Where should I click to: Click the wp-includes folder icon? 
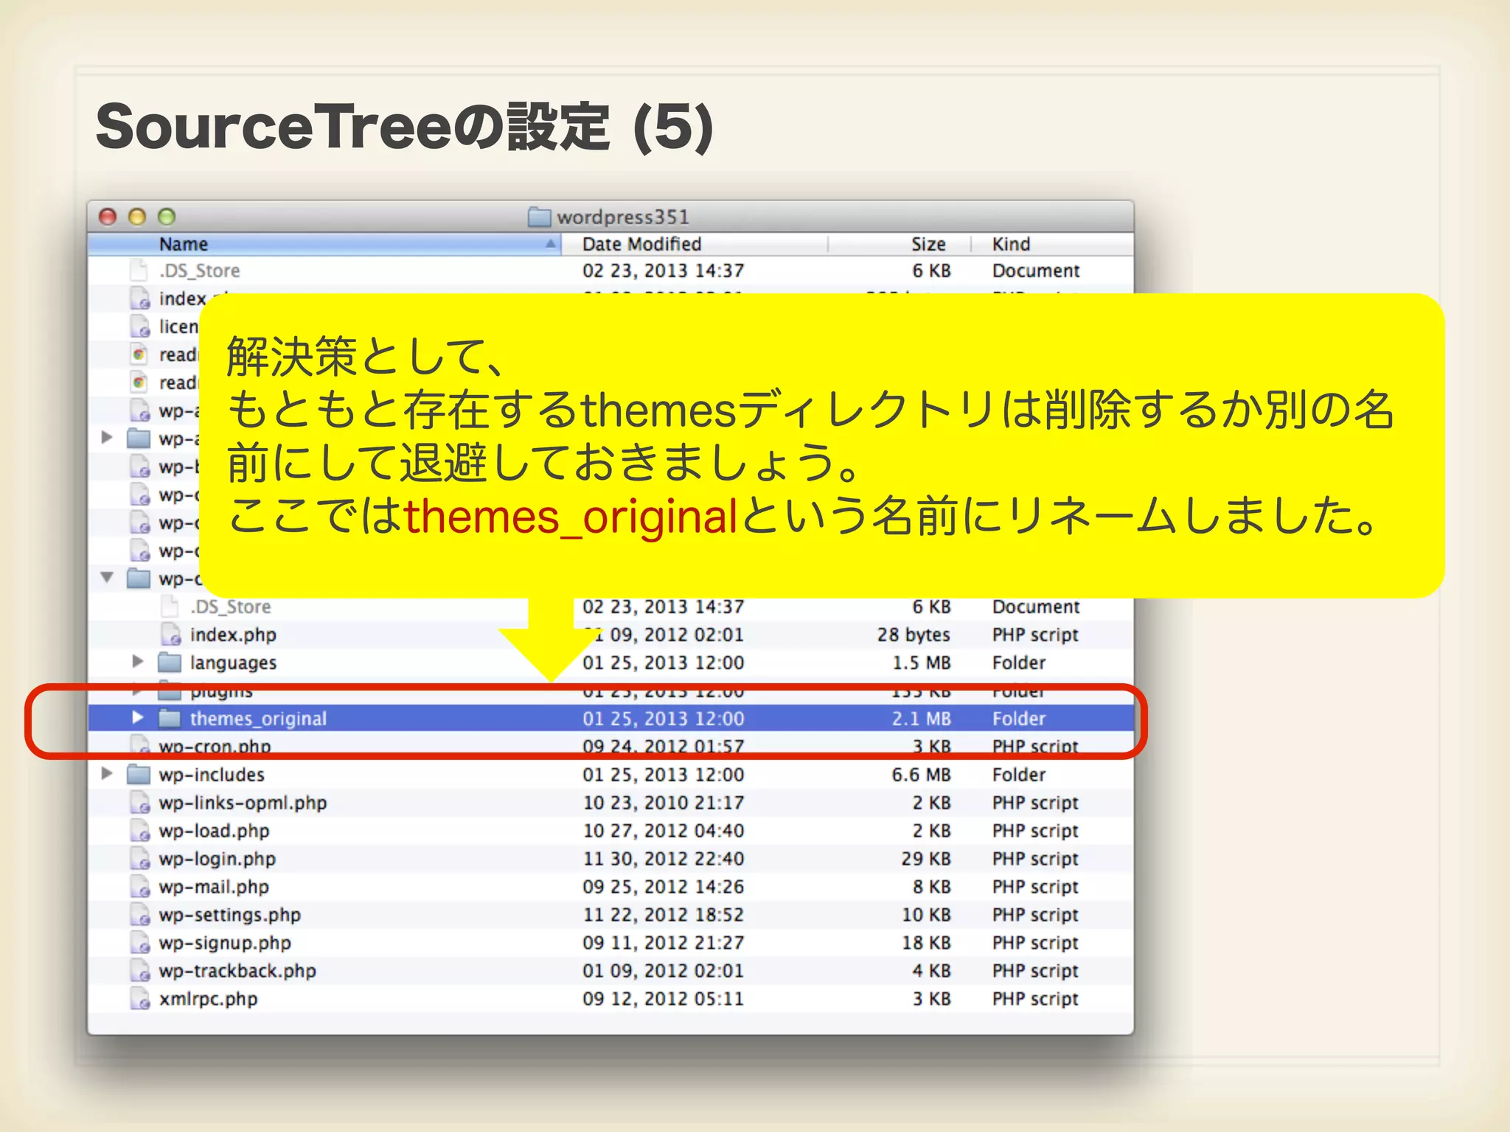pyautogui.click(x=139, y=775)
